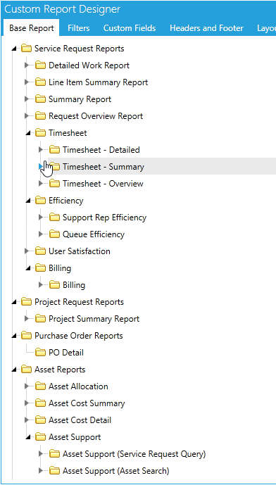Image resolution: width=276 pixels, height=485 pixels.
Task: Click Service Request Reports folder icon
Action: (26, 49)
